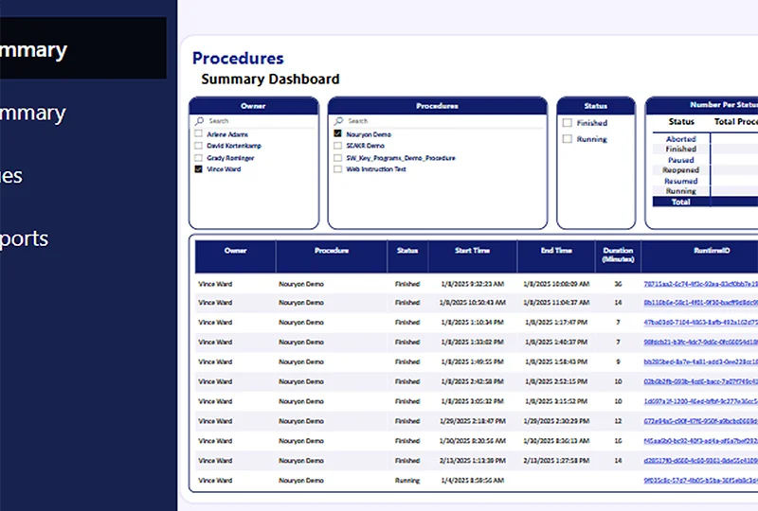
Task: Check the Arlene Adams owner checkbox
Action: coord(198,133)
